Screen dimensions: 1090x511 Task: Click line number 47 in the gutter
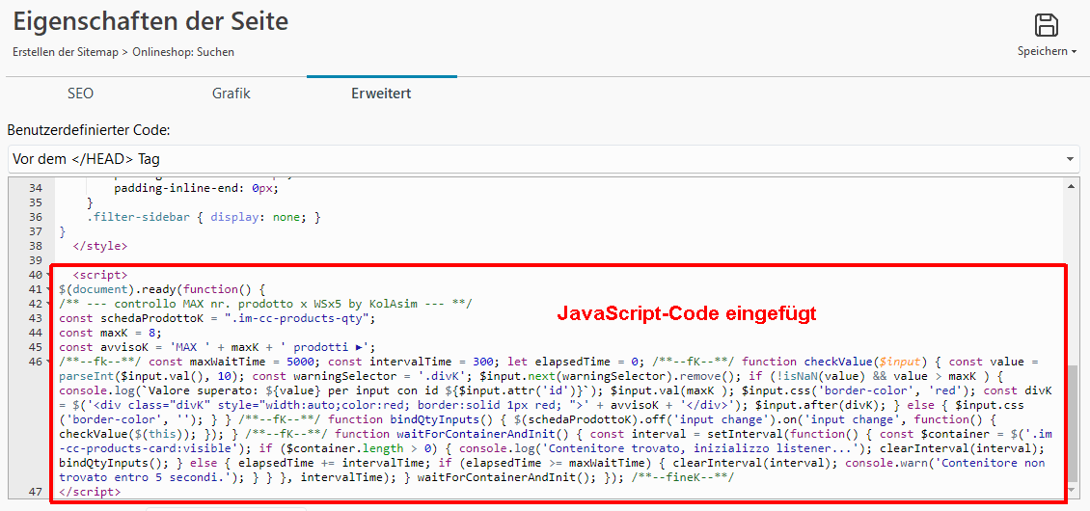(x=35, y=492)
